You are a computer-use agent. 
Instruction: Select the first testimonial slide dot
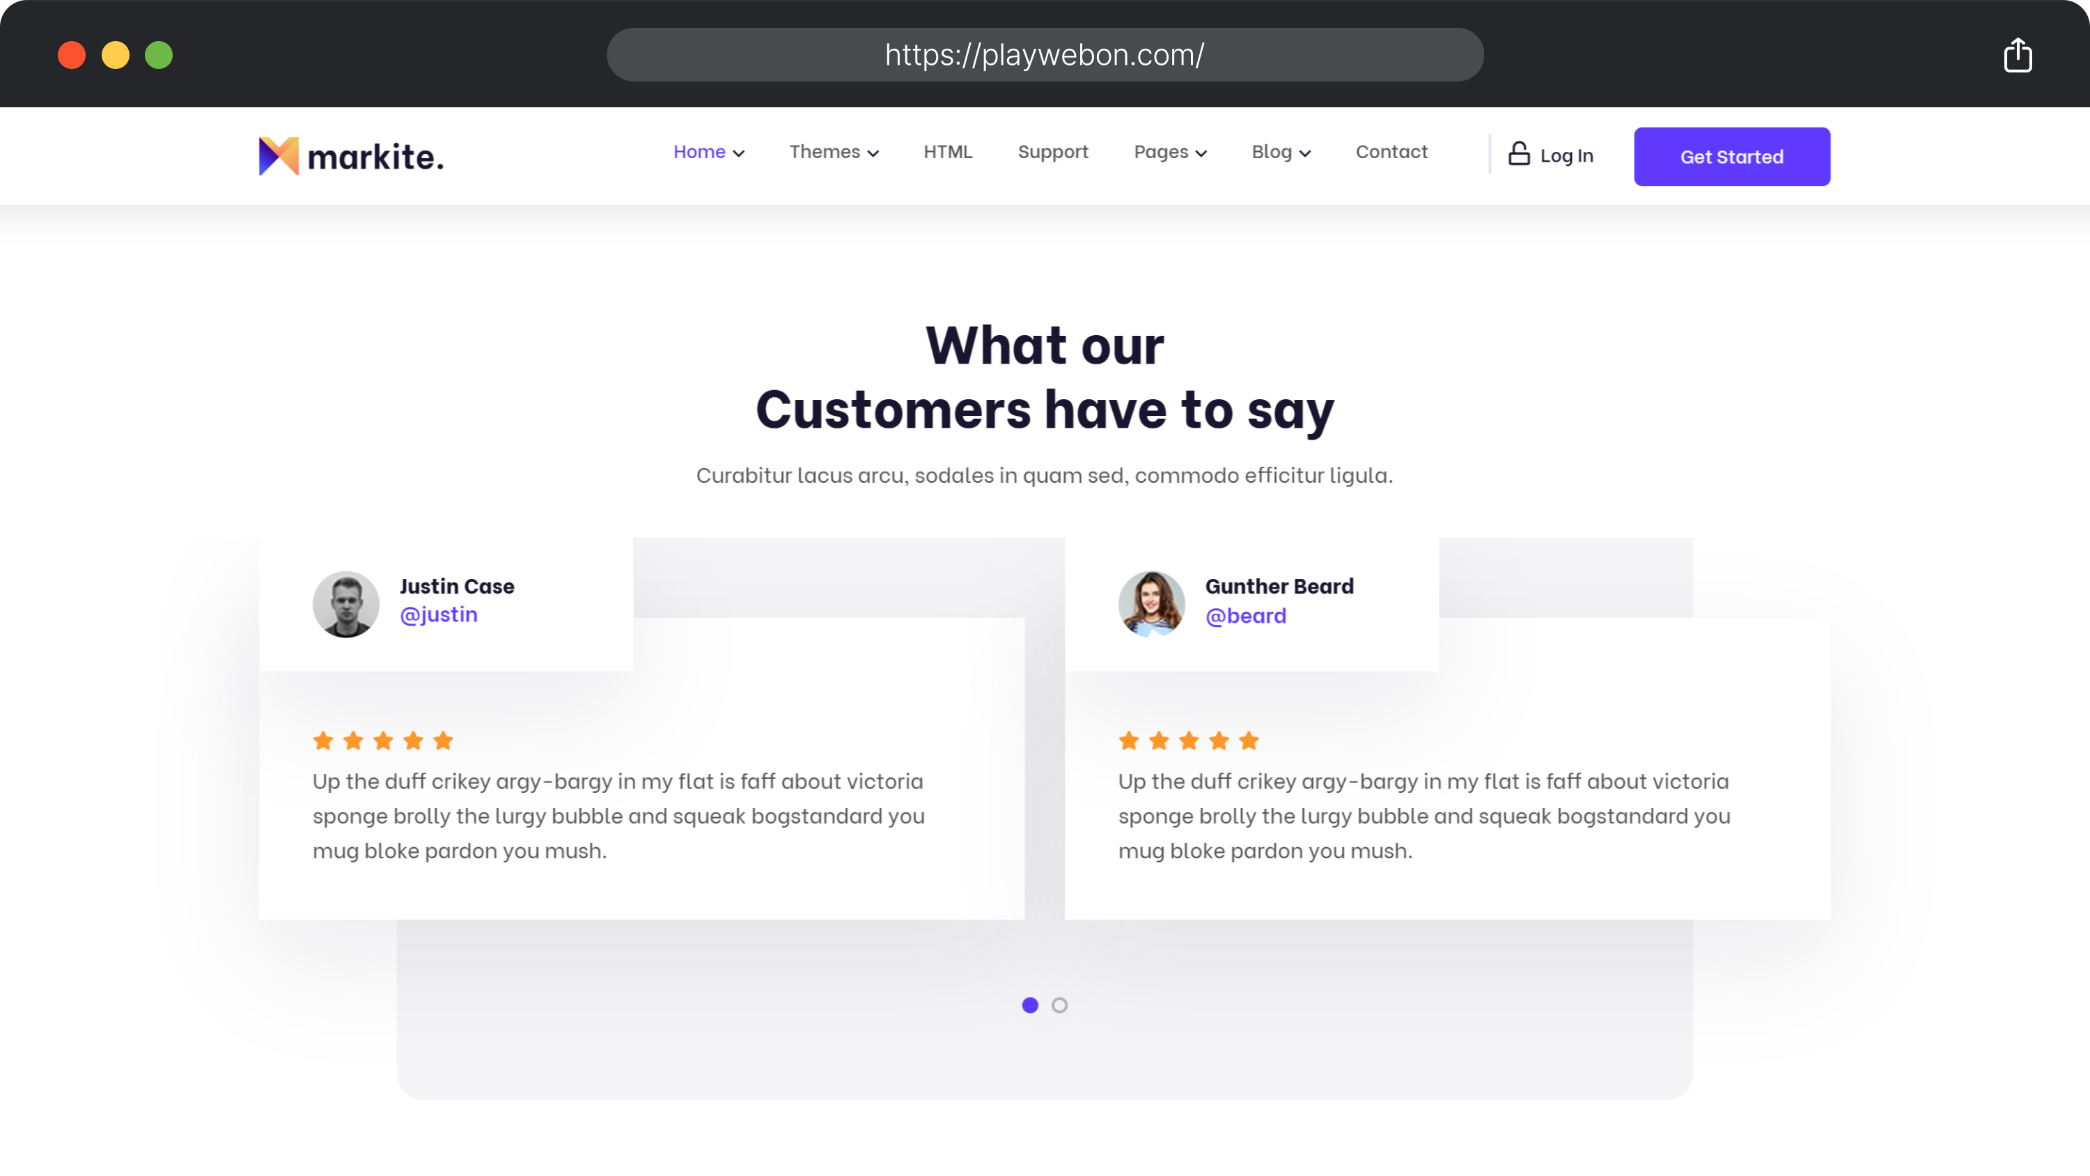point(1029,1005)
